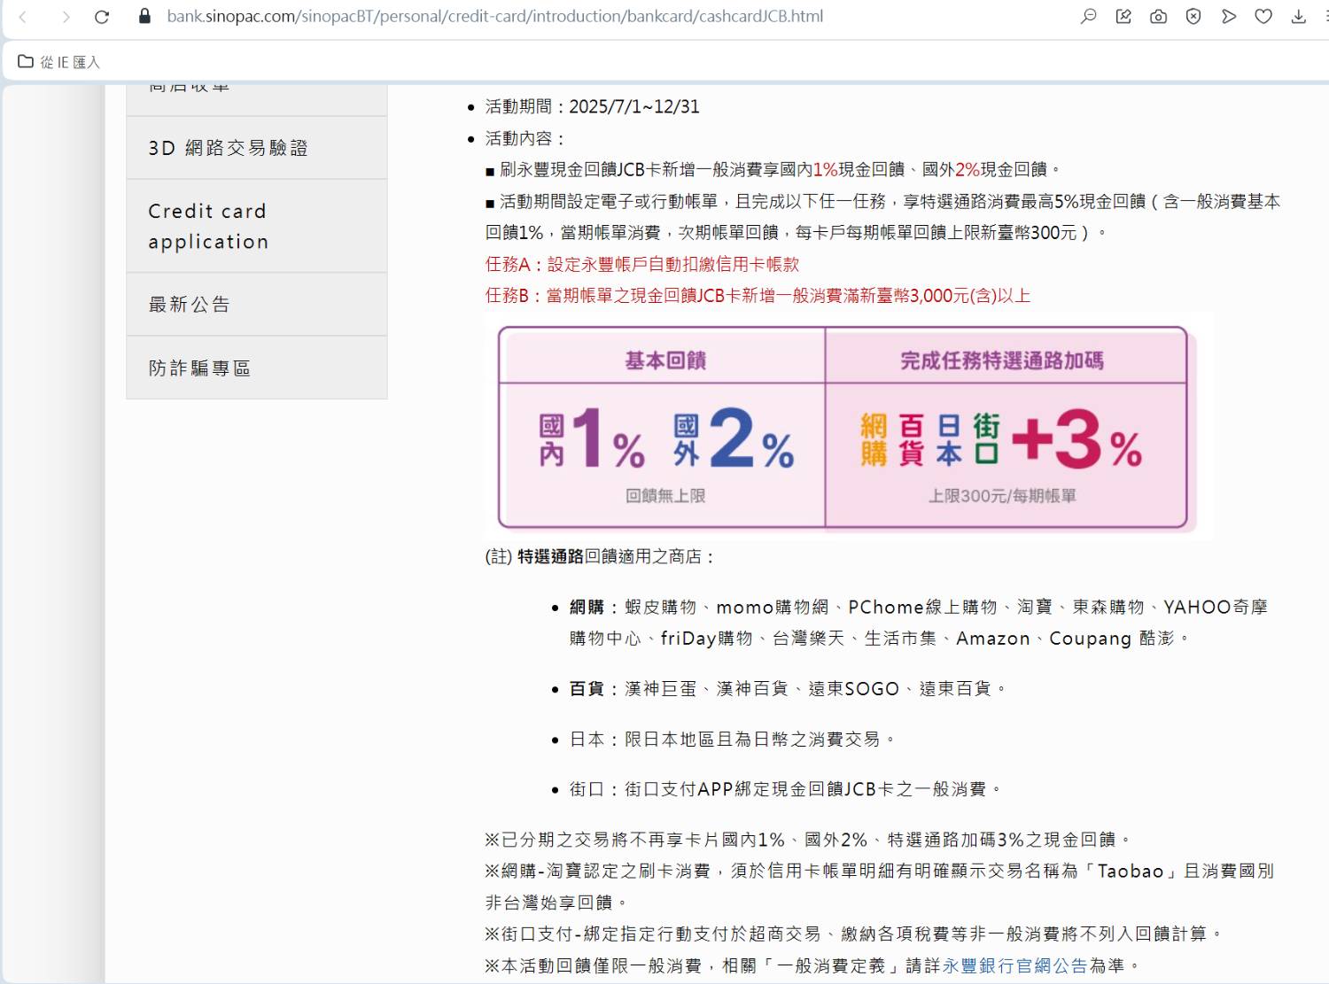Select Credit card application in sidebar
Image resolution: width=1329 pixels, height=984 pixels.
257,226
